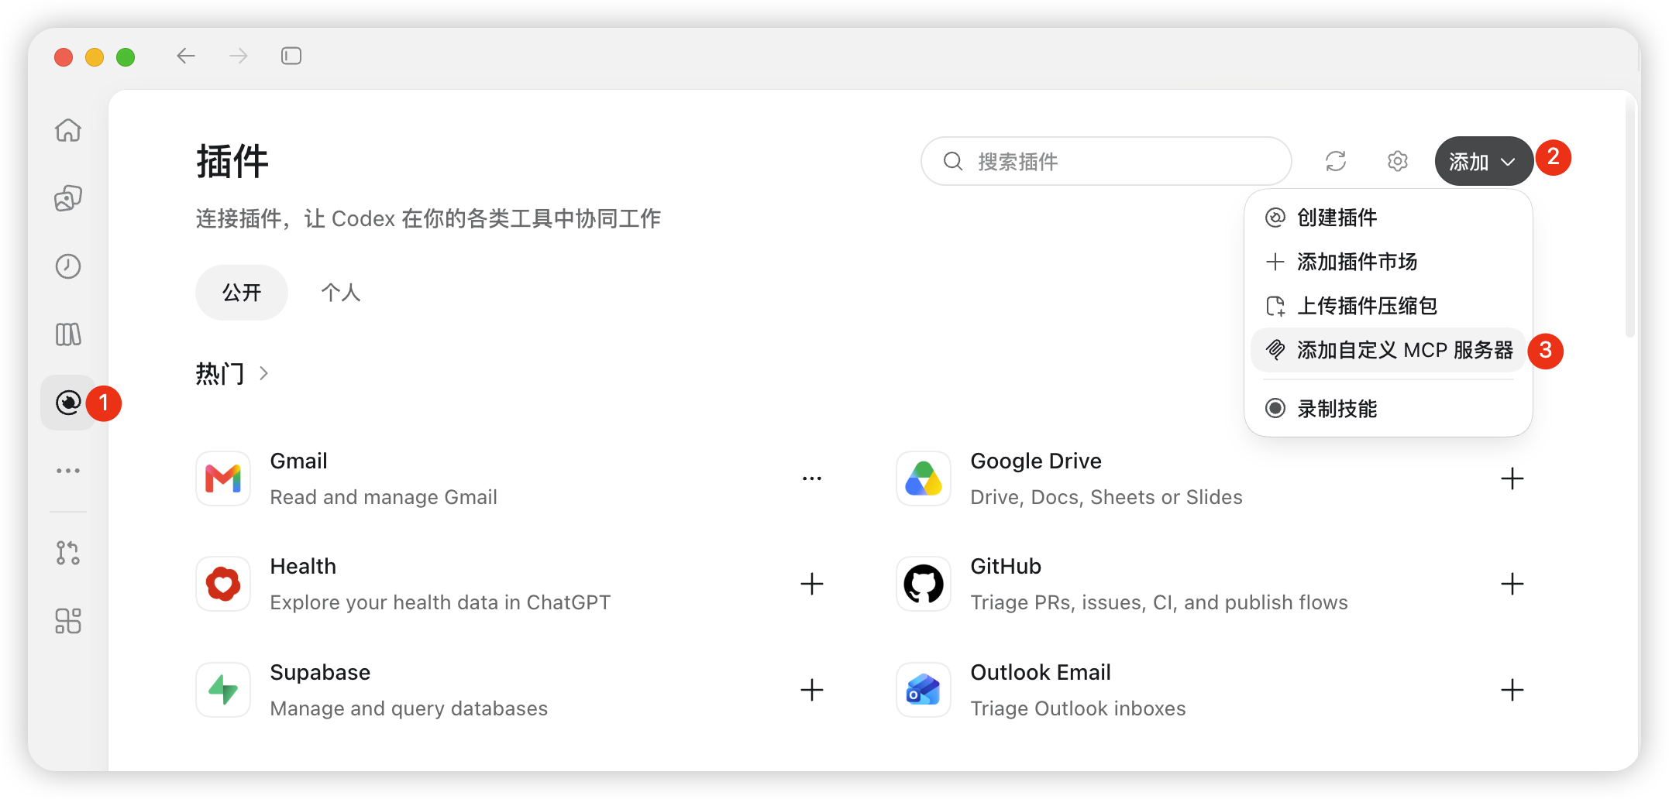Viewport: 1669px width, 799px height.
Task: Open the Outlook Email plugin icon
Action: pos(924,690)
